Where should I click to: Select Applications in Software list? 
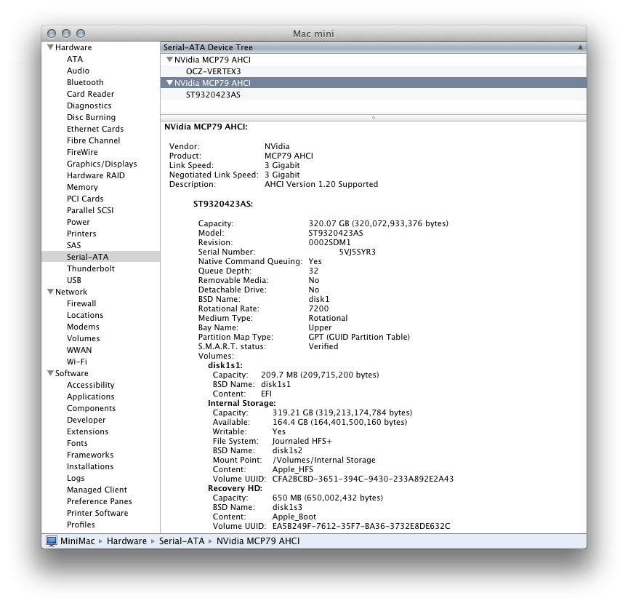click(91, 396)
